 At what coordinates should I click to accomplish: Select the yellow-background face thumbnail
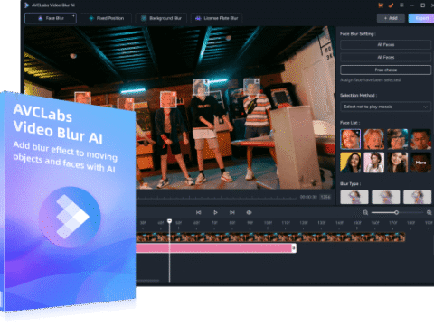[350, 162]
